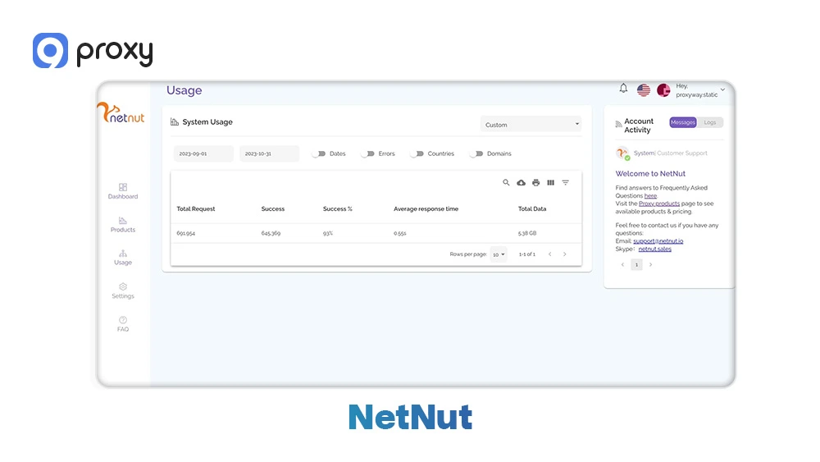
Task: Click the view columns icon
Action: click(x=551, y=183)
